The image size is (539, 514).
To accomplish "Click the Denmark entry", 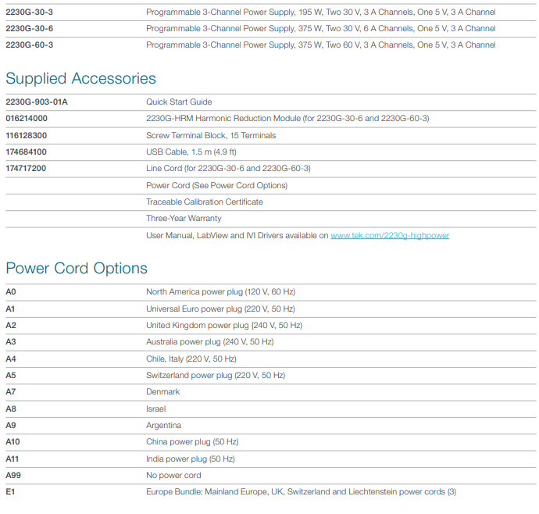I will 163,392.
